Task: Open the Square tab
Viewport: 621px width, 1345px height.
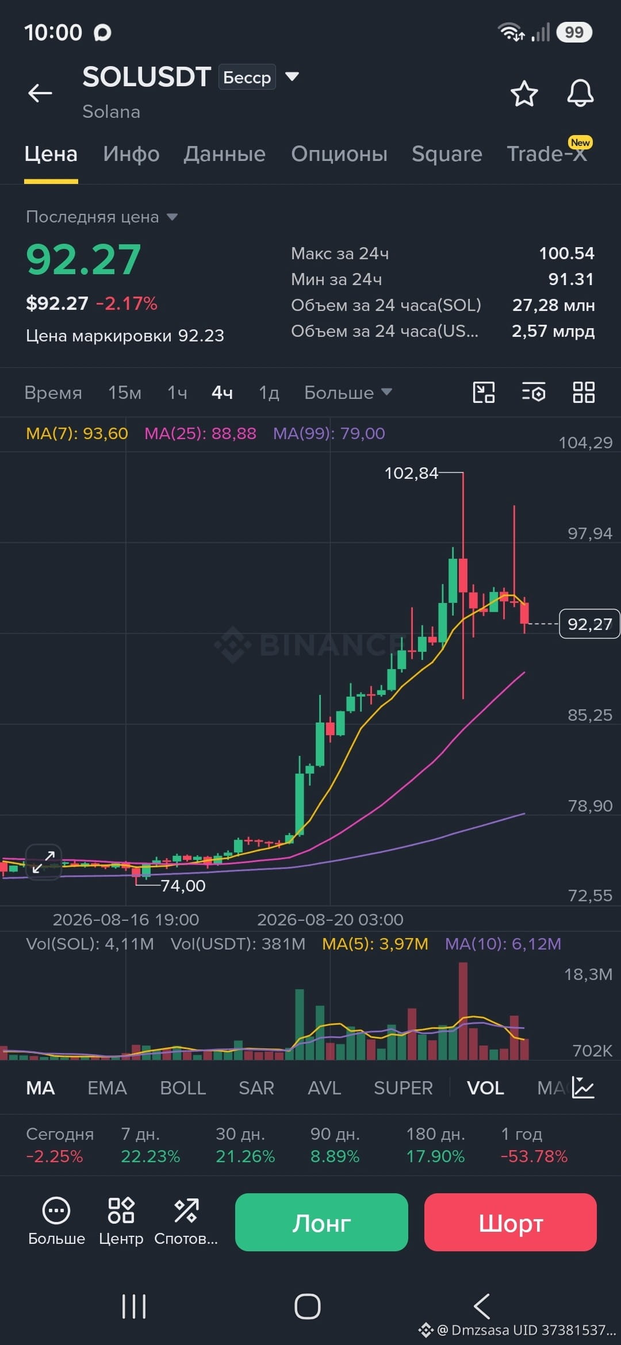Action: 447,154
